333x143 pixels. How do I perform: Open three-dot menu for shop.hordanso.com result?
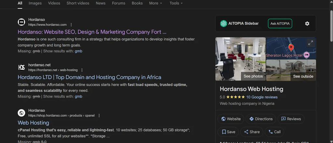click(99, 115)
